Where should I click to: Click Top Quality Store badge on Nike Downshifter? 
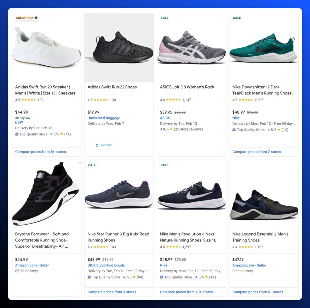(234, 130)
